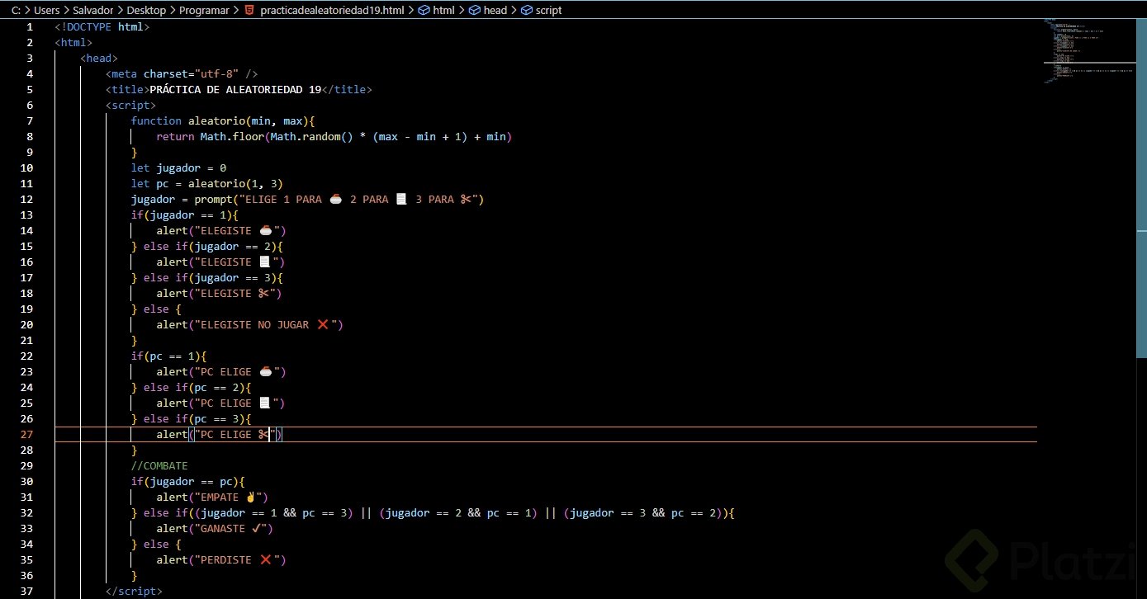This screenshot has width=1147, height=599.
Task: Click the alert "EMPATE" line
Action: [212, 497]
